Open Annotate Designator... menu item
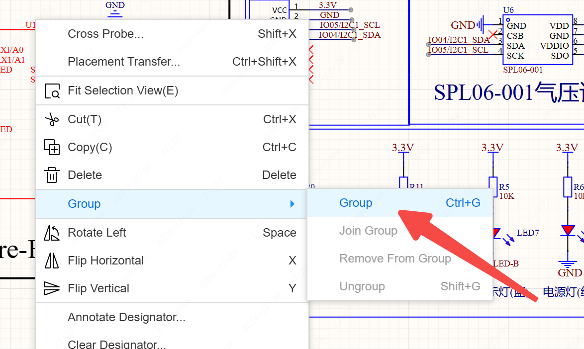The height and width of the screenshot is (349, 584). click(x=126, y=317)
